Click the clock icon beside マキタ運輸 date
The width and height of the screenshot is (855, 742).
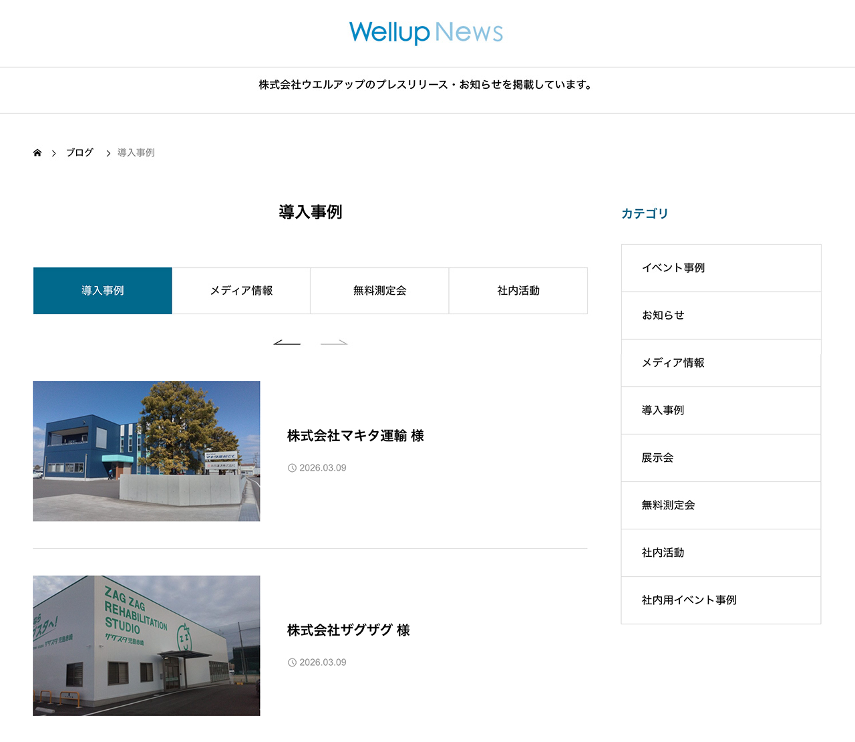pyautogui.click(x=292, y=468)
